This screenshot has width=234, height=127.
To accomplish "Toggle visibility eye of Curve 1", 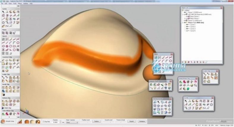I will coord(187,25).
